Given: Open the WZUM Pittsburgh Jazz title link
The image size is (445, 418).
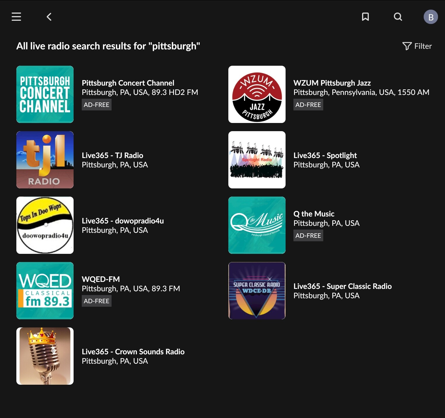Looking at the screenshot, I should click(x=332, y=83).
